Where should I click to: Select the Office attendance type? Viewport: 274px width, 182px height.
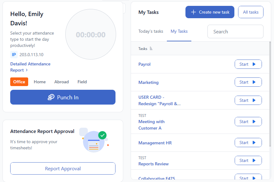[x=19, y=82]
